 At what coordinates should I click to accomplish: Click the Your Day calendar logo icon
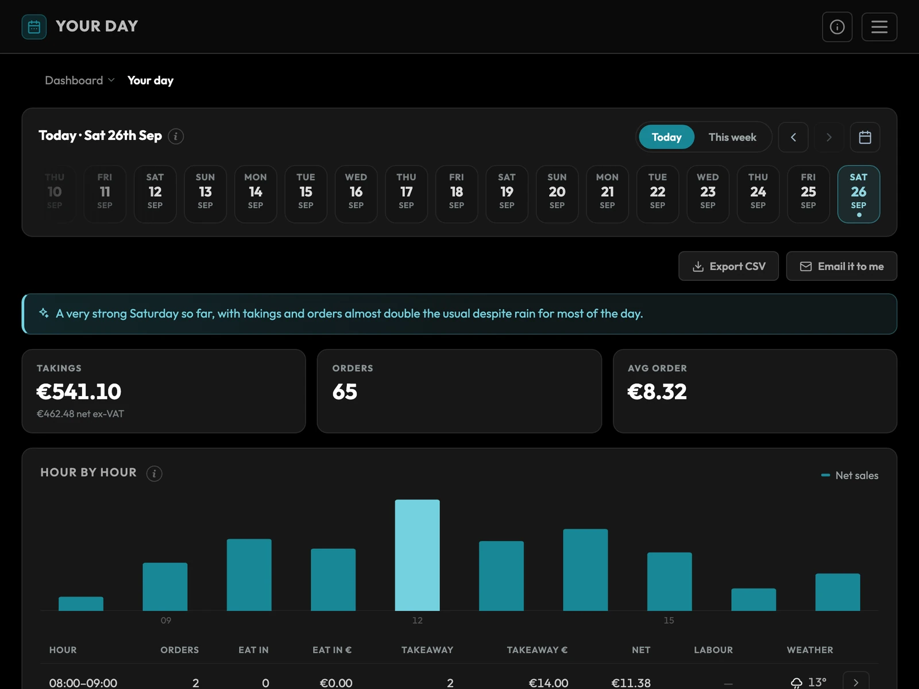34,27
